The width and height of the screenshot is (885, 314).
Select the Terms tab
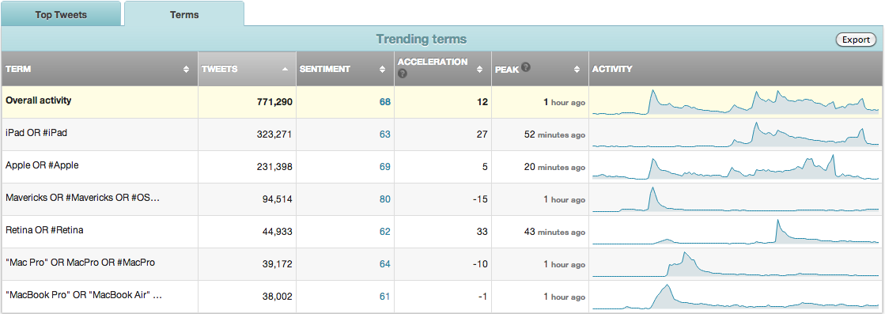coord(184,14)
